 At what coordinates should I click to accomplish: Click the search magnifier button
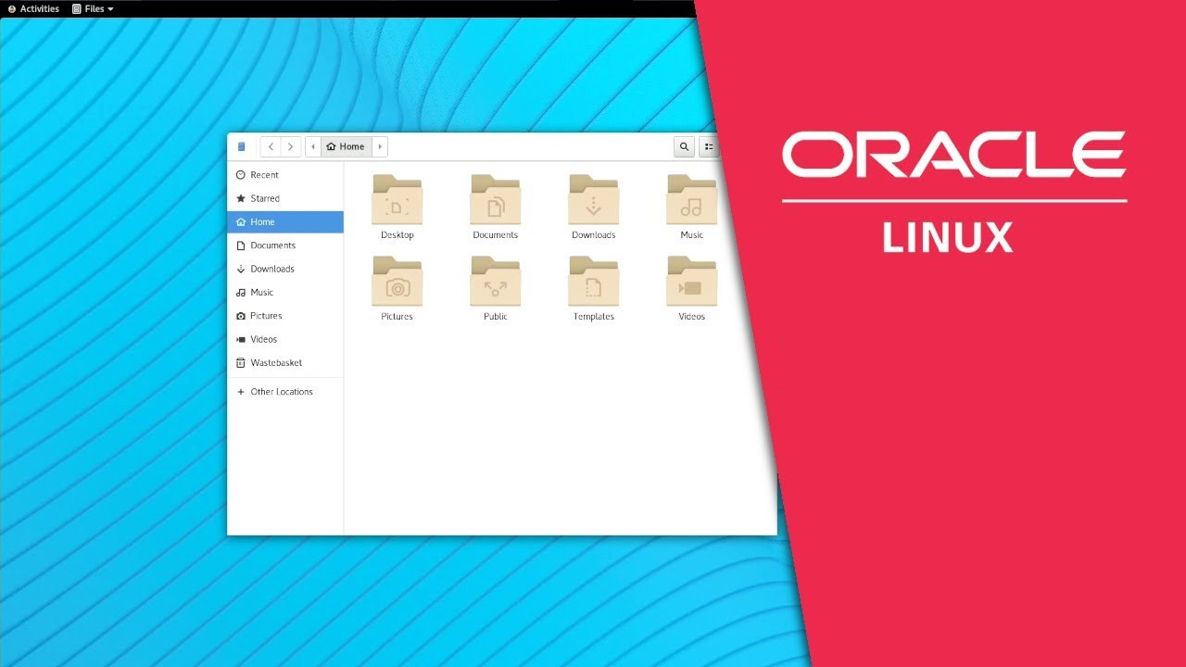(x=684, y=146)
